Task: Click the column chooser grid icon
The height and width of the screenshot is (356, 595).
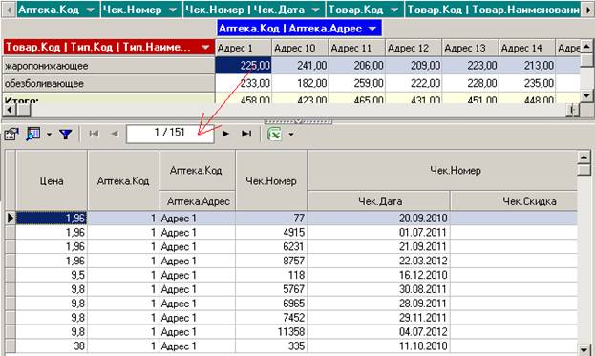Action: (x=33, y=134)
